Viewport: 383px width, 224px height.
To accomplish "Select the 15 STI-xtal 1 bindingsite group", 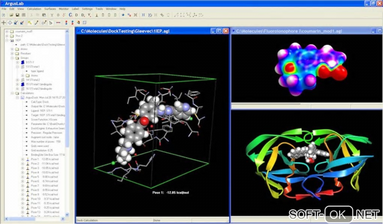I will pyautogui.click(x=39, y=84).
